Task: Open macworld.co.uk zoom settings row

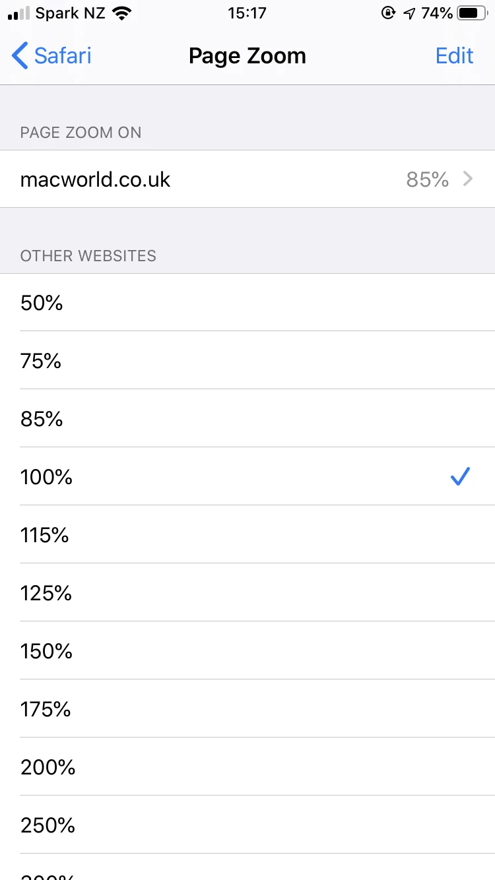Action: (x=247, y=179)
